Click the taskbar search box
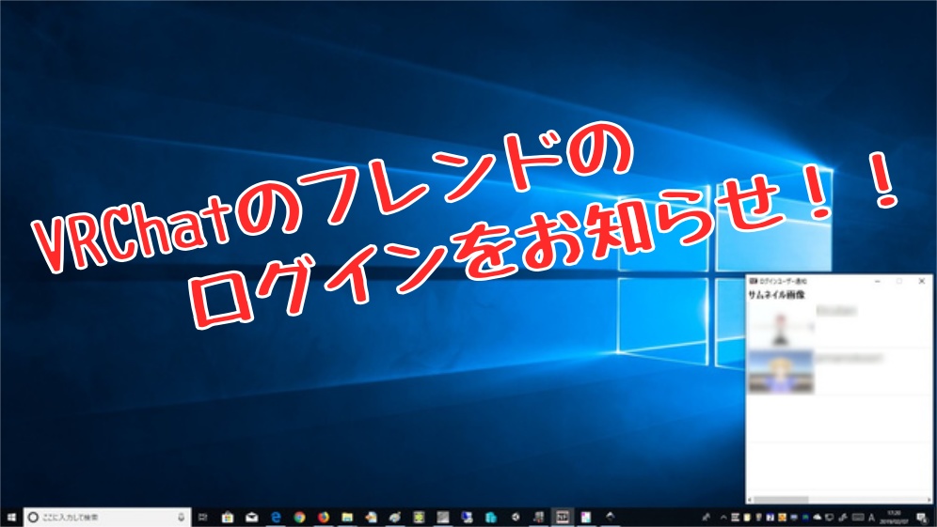937x527 pixels. pyautogui.click(x=107, y=517)
